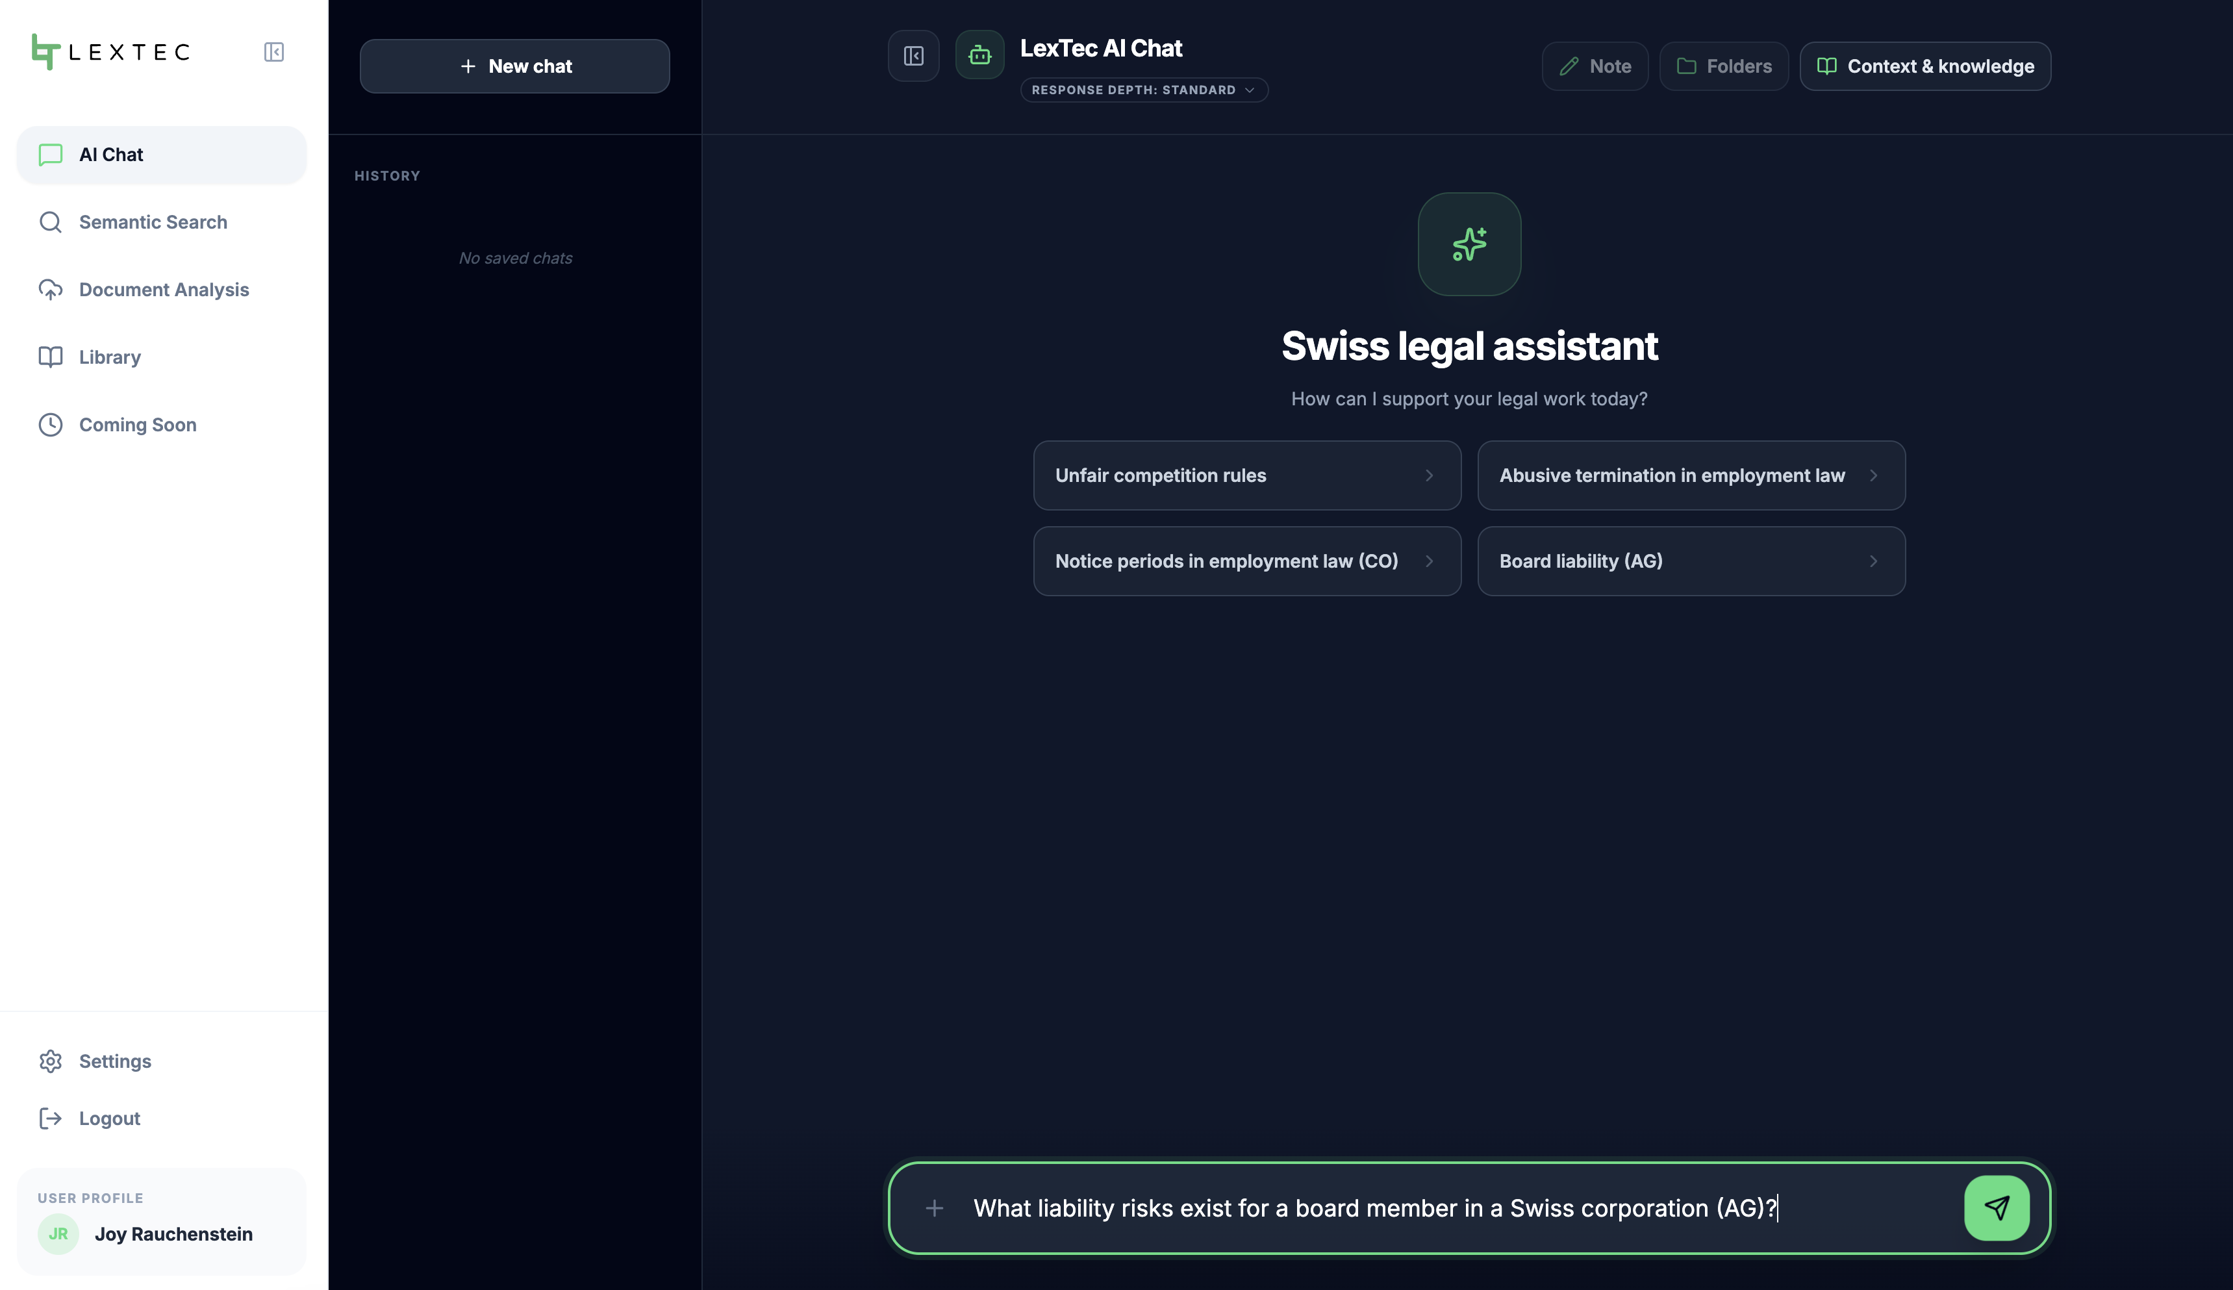Click the No saved chats text
The image size is (2233, 1290).
point(516,258)
